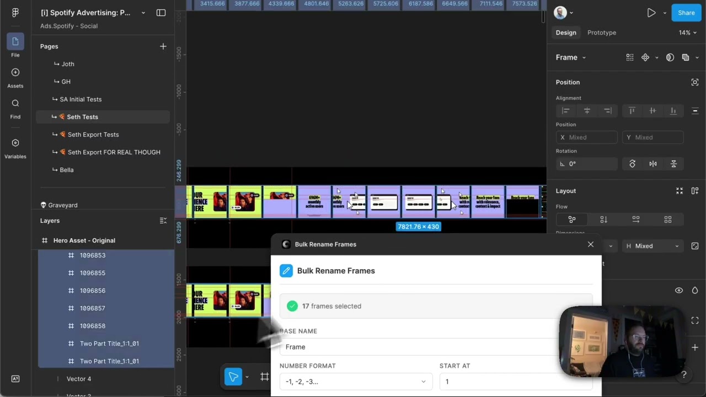
Task: Open the file name dropdown chevron
Action: click(x=143, y=13)
